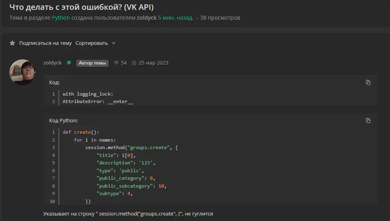Open the Python section link in header
The image size is (390, 221).
[x=61, y=18]
